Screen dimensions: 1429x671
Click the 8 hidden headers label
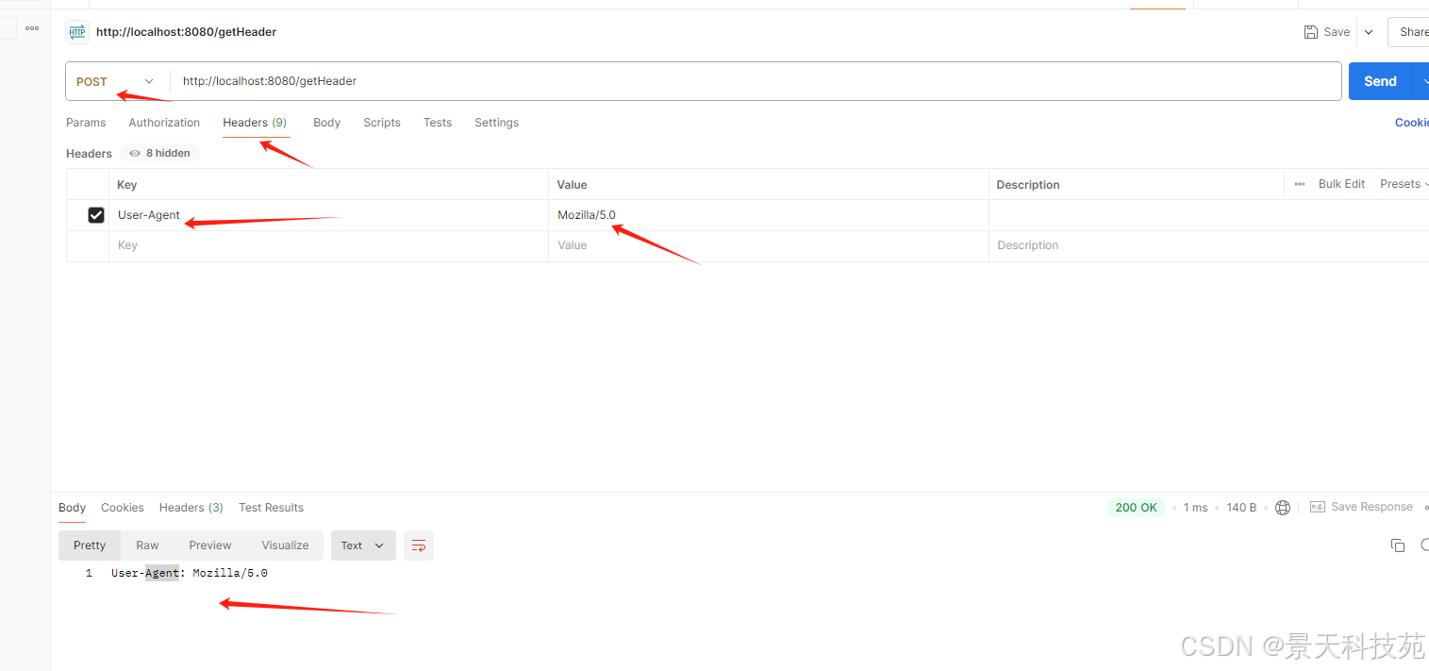[x=168, y=153]
